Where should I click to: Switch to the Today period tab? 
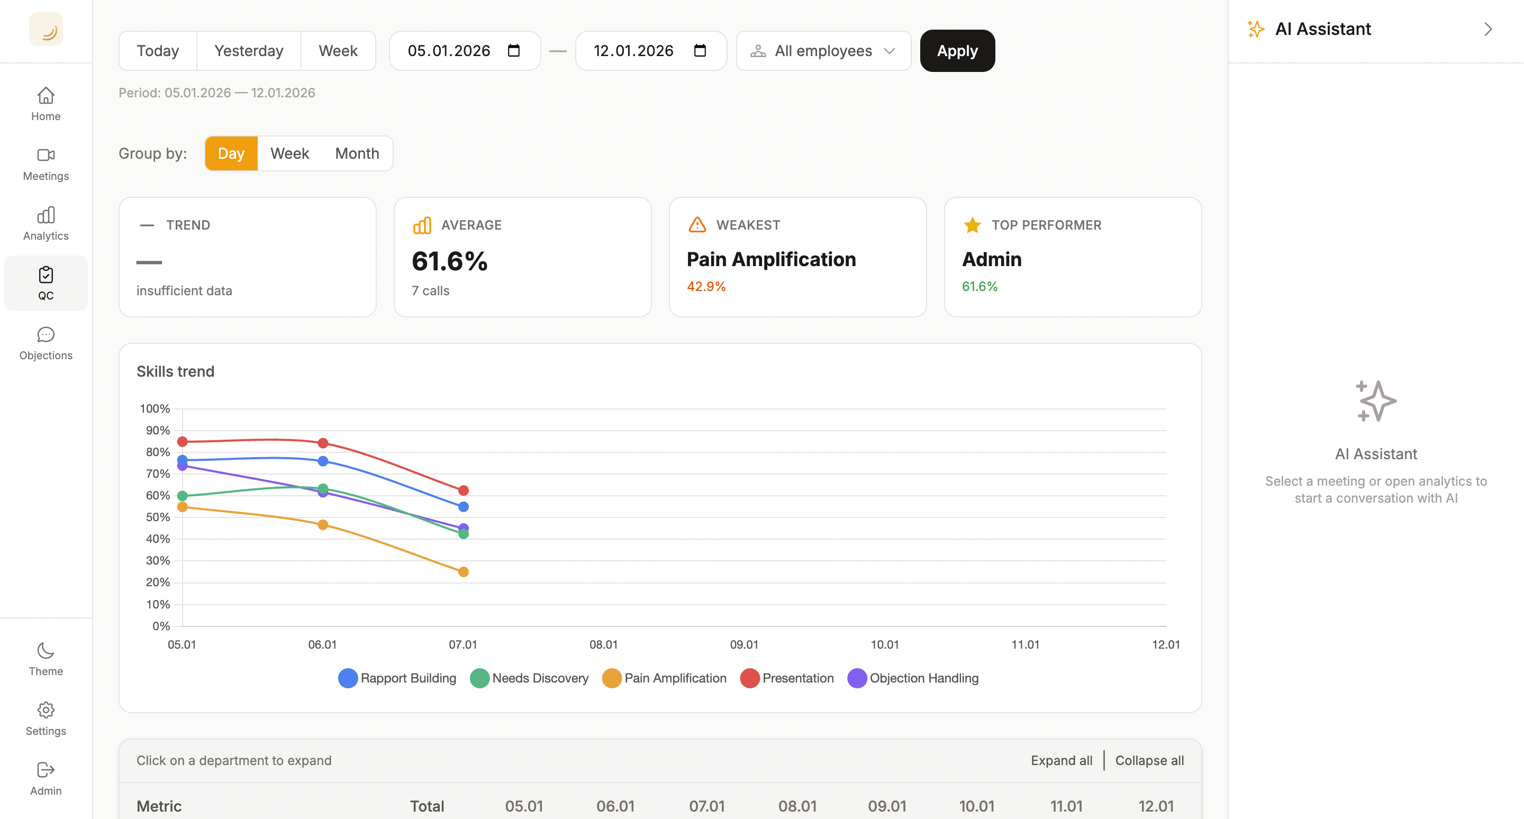(157, 50)
